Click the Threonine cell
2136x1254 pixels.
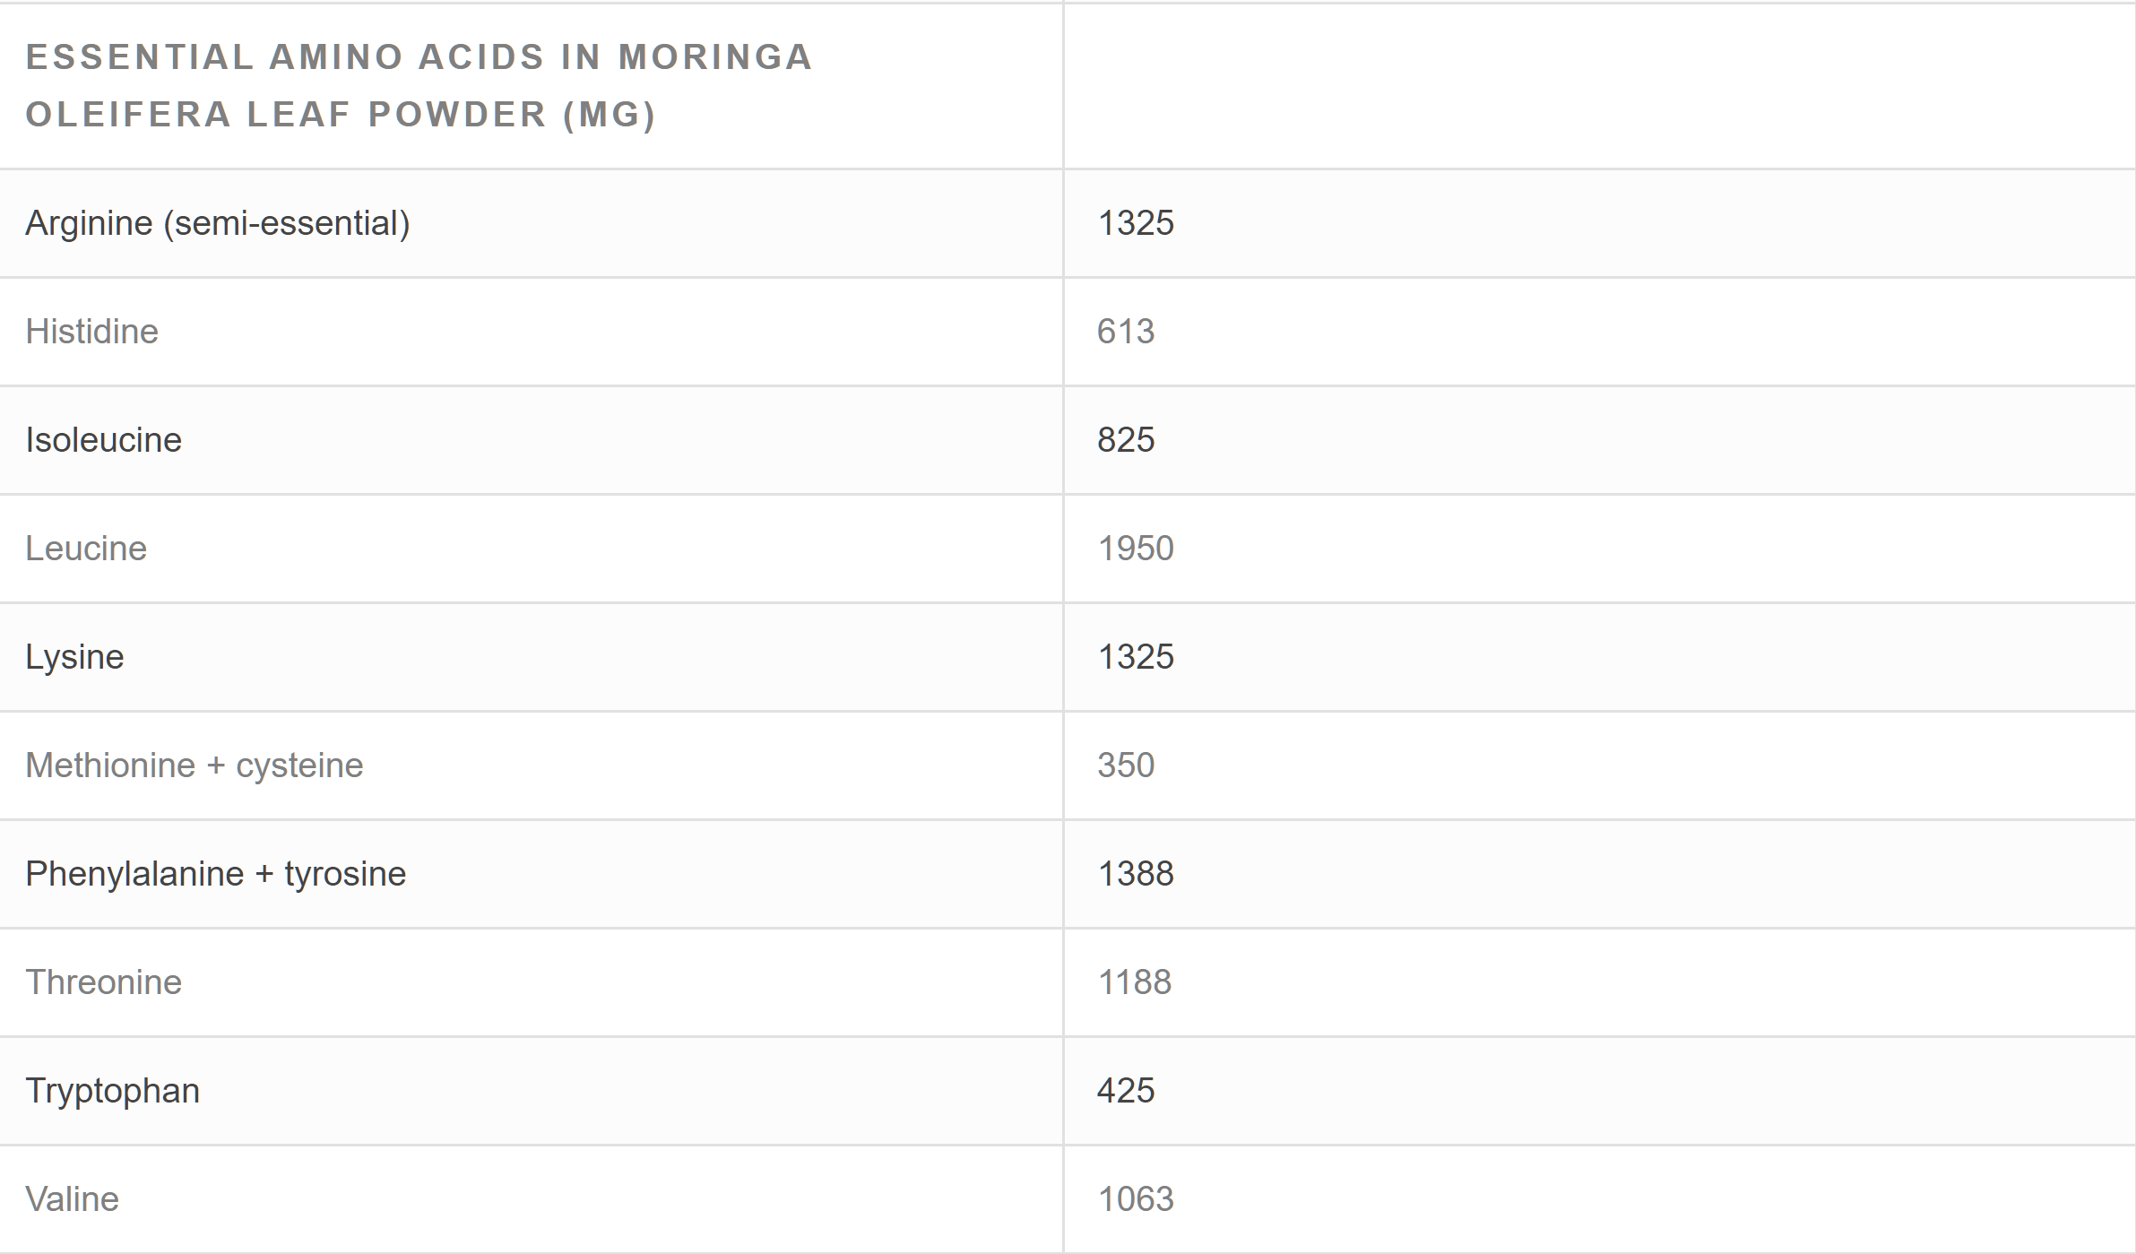104,982
